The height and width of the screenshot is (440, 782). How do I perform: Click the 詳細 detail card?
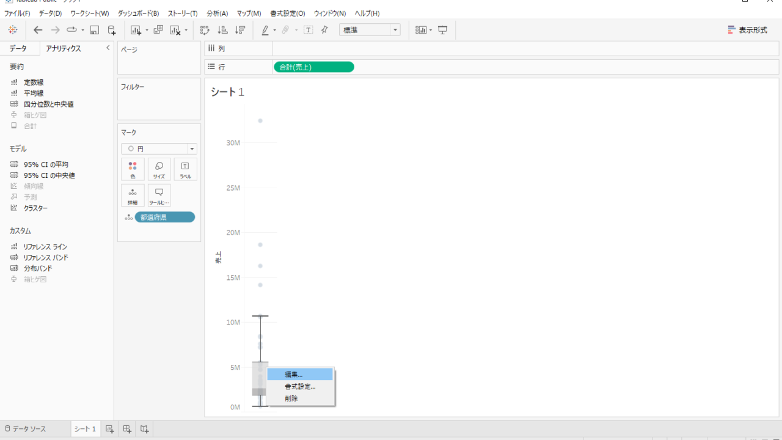[x=133, y=196]
